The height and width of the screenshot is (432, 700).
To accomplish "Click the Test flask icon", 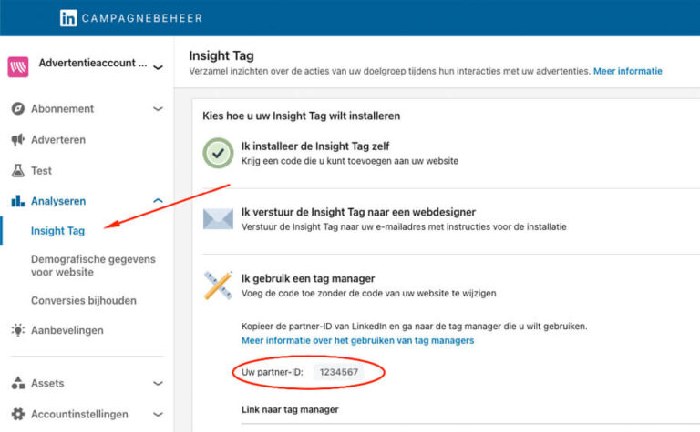I will (x=18, y=171).
